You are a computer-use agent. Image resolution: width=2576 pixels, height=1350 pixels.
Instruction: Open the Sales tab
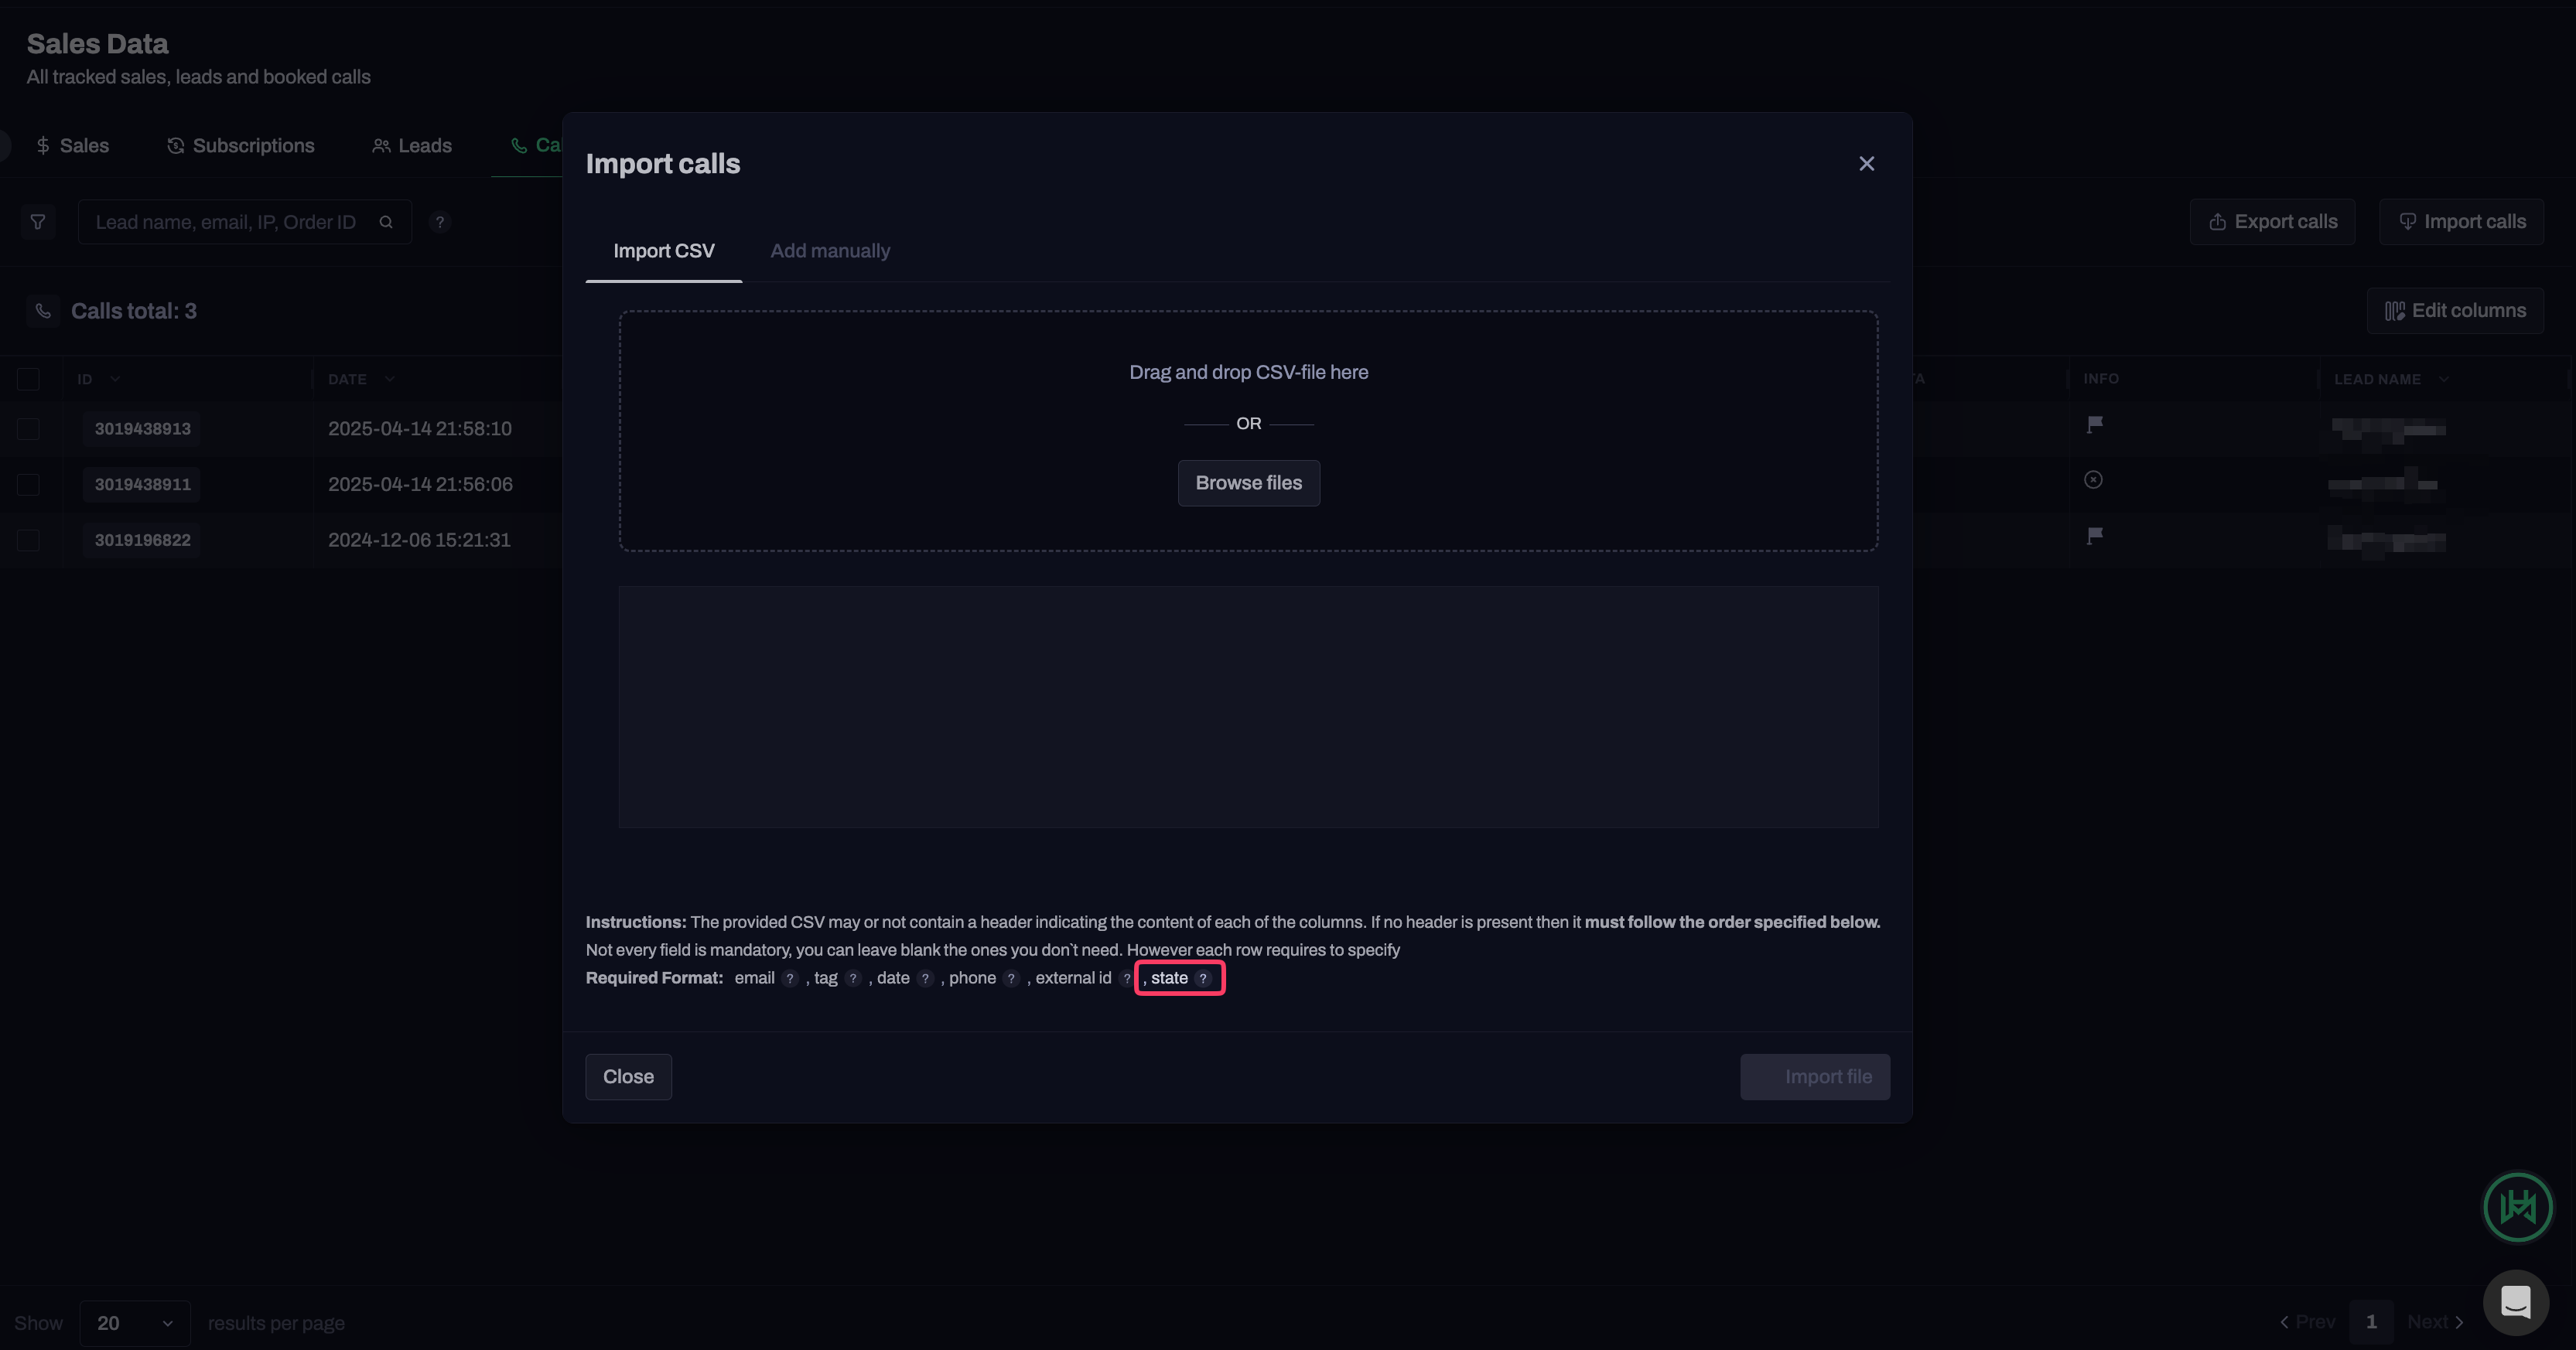coord(72,146)
